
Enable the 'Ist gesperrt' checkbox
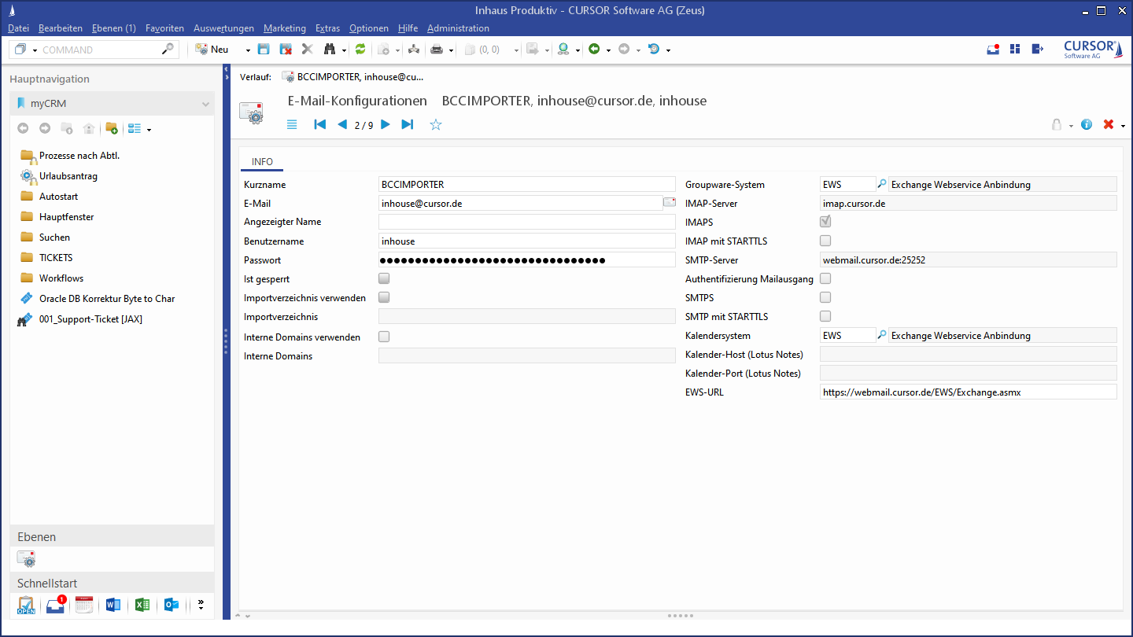(x=384, y=278)
